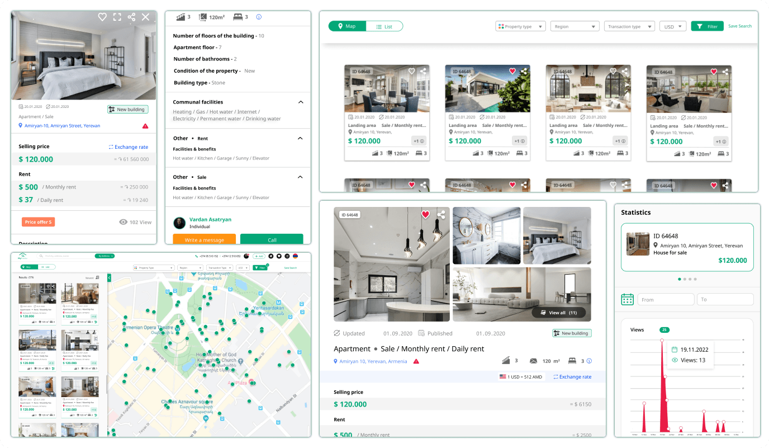Click the red warning triangle near Amiryan-10 address

click(x=145, y=126)
